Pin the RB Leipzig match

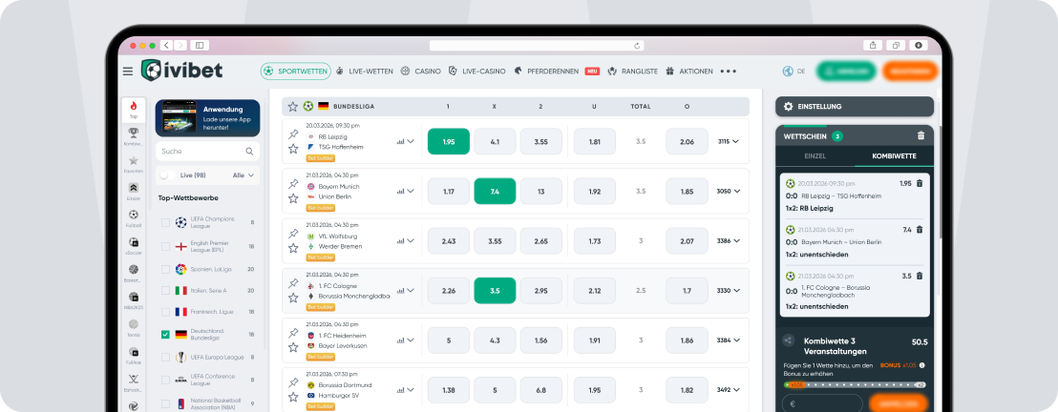(x=293, y=134)
